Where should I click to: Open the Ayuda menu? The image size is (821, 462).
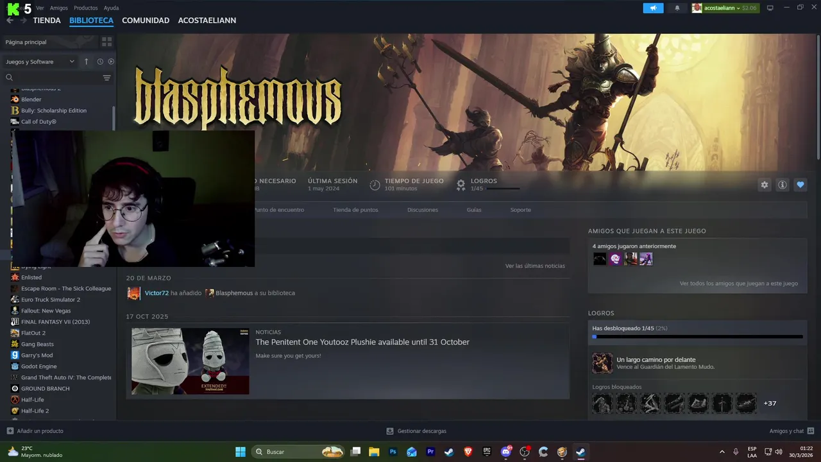click(x=111, y=8)
